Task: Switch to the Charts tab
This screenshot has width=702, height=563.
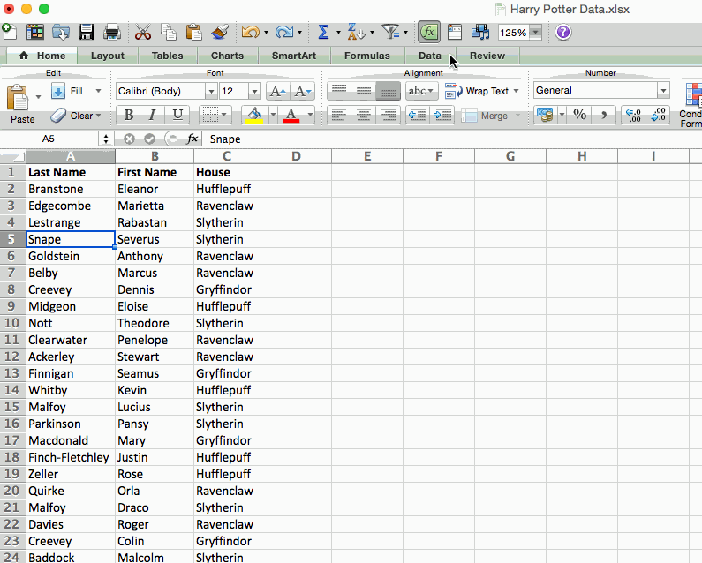Action: [228, 56]
